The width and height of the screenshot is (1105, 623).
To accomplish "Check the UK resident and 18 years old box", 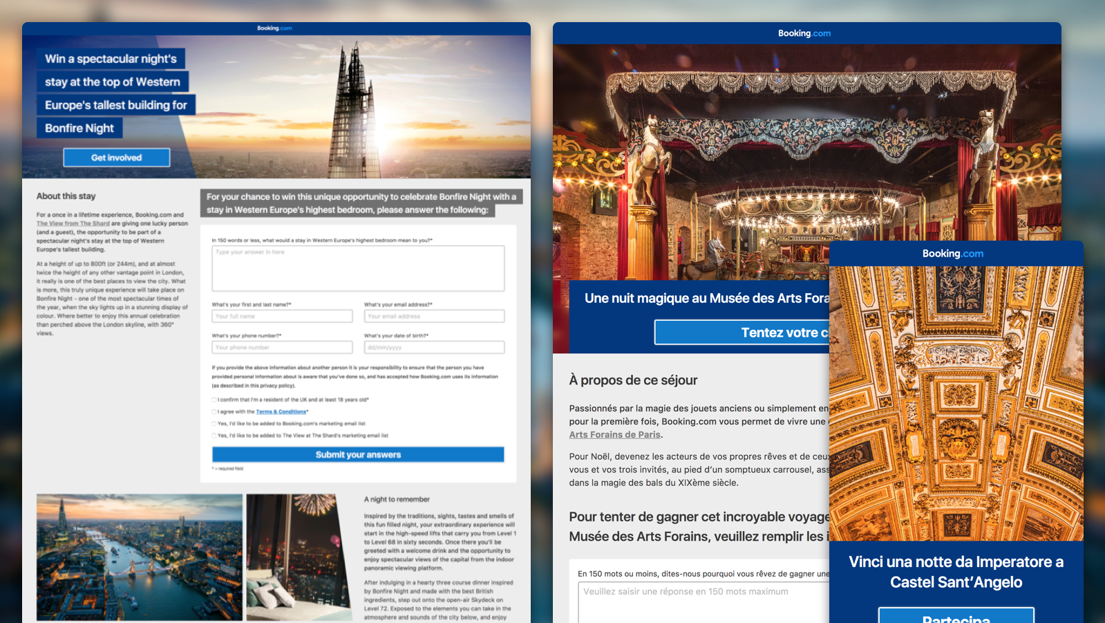I will point(214,400).
